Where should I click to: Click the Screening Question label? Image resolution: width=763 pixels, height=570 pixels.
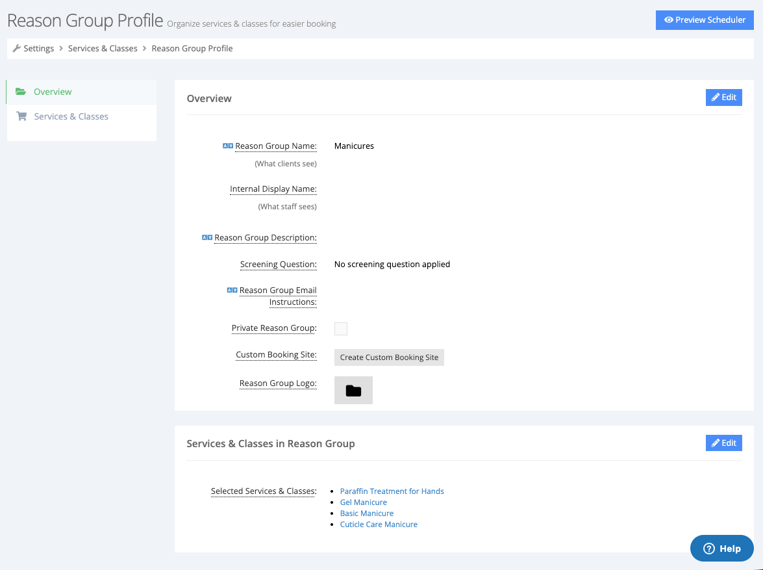click(279, 264)
